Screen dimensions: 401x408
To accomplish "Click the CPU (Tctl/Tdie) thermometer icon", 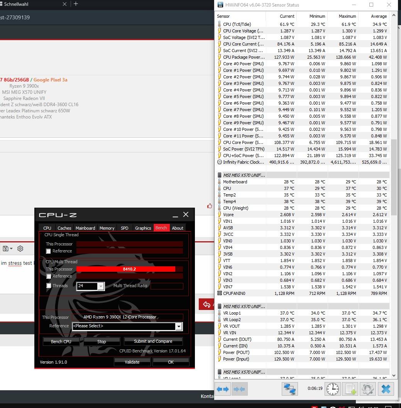I will coord(219,24).
